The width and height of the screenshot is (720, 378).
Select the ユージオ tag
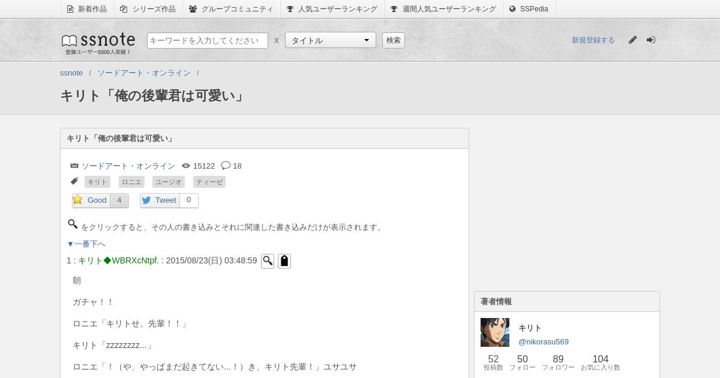[x=168, y=182]
